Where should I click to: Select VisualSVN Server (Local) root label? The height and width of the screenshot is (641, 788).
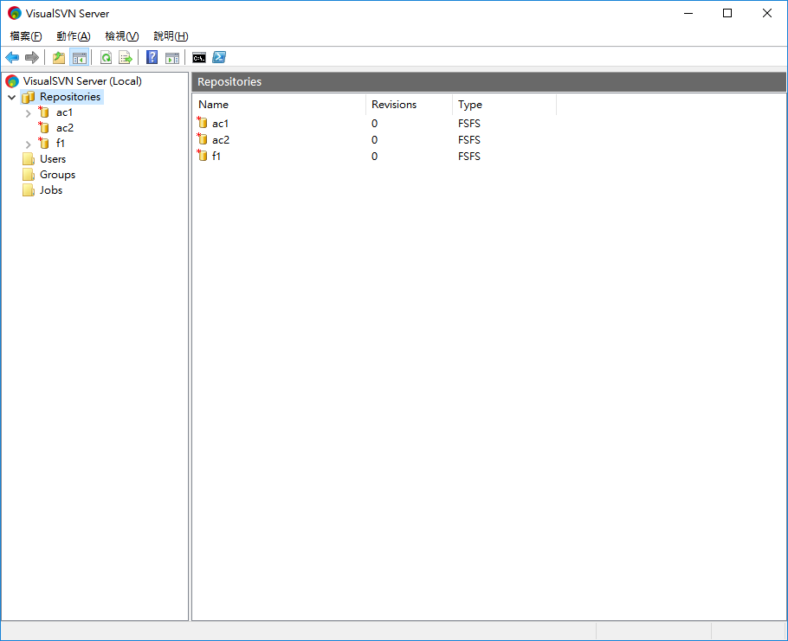point(82,81)
